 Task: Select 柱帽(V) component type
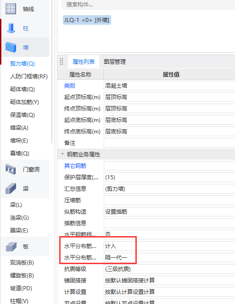[x=19, y=301]
